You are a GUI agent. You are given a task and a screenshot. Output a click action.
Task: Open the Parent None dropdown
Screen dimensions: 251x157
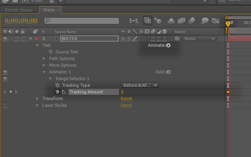pyautogui.click(x=200, y=38)
